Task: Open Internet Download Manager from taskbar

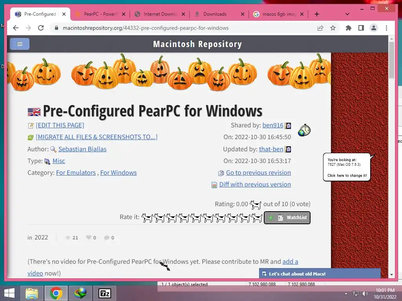Action: pyautogui.click(x=80, y=293)
